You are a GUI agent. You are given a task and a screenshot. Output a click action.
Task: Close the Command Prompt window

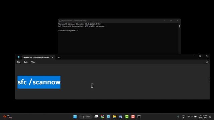click(177, 21)
